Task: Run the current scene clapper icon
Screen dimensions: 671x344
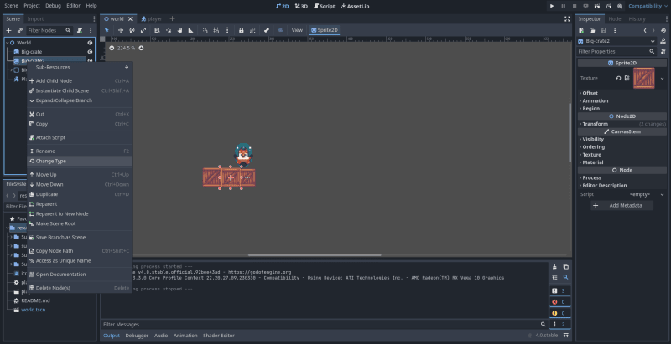Action: (x=597, y=6)
